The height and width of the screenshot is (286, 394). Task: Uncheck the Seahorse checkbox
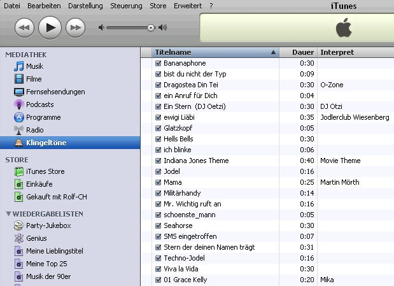click(158, 225)
